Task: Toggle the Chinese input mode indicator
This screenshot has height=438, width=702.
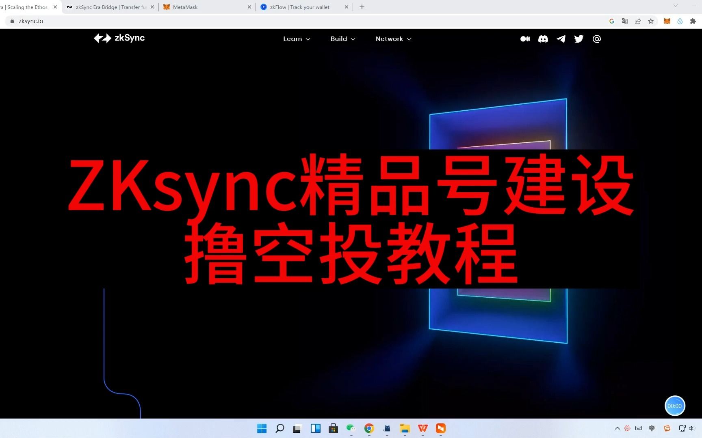Action: pos(652,428)
